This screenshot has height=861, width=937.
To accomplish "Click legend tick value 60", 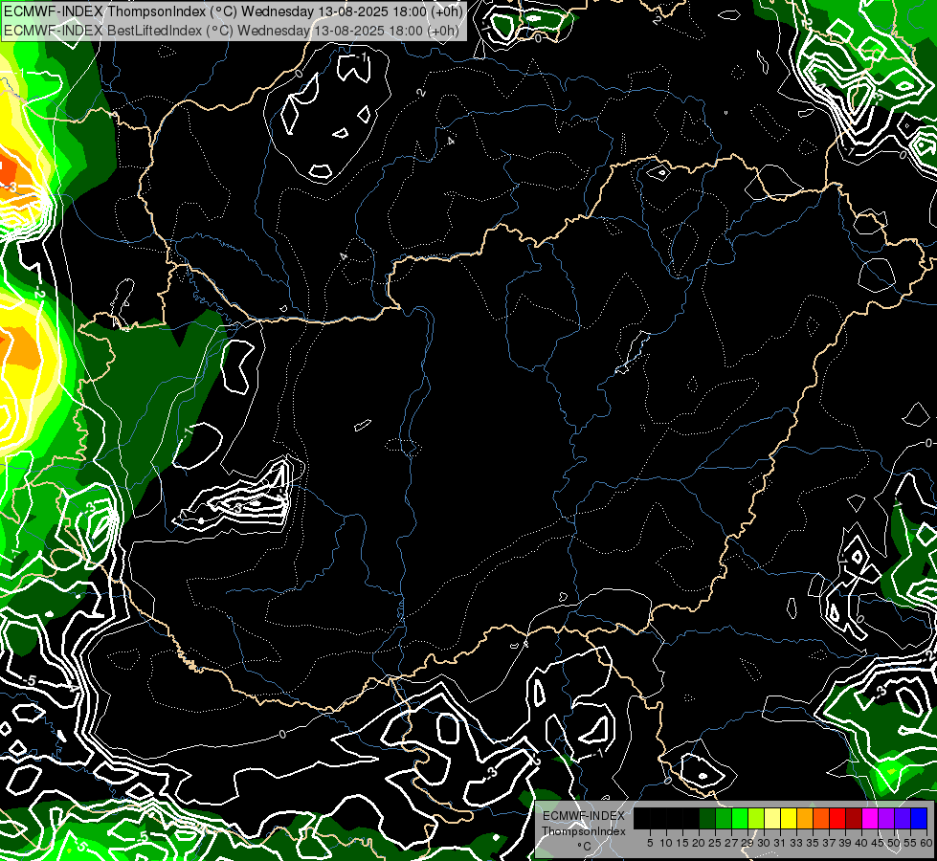I will click(x=926, y=843).
